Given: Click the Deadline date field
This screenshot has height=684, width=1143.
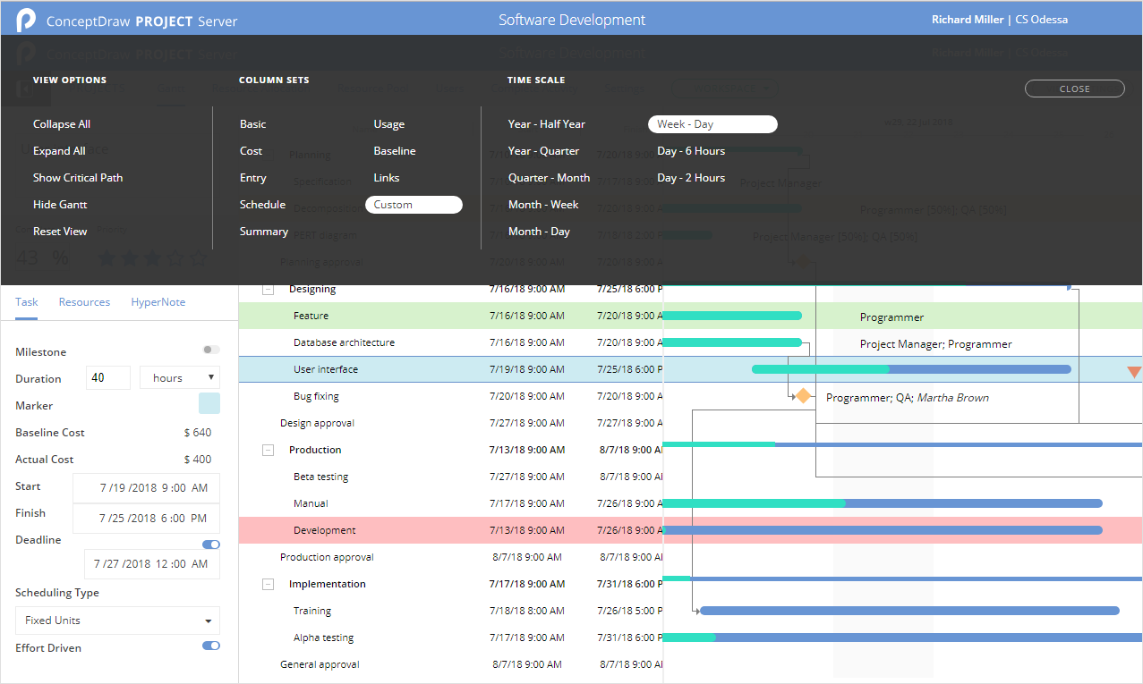Looking at the screenshot, I should [151, 564].
